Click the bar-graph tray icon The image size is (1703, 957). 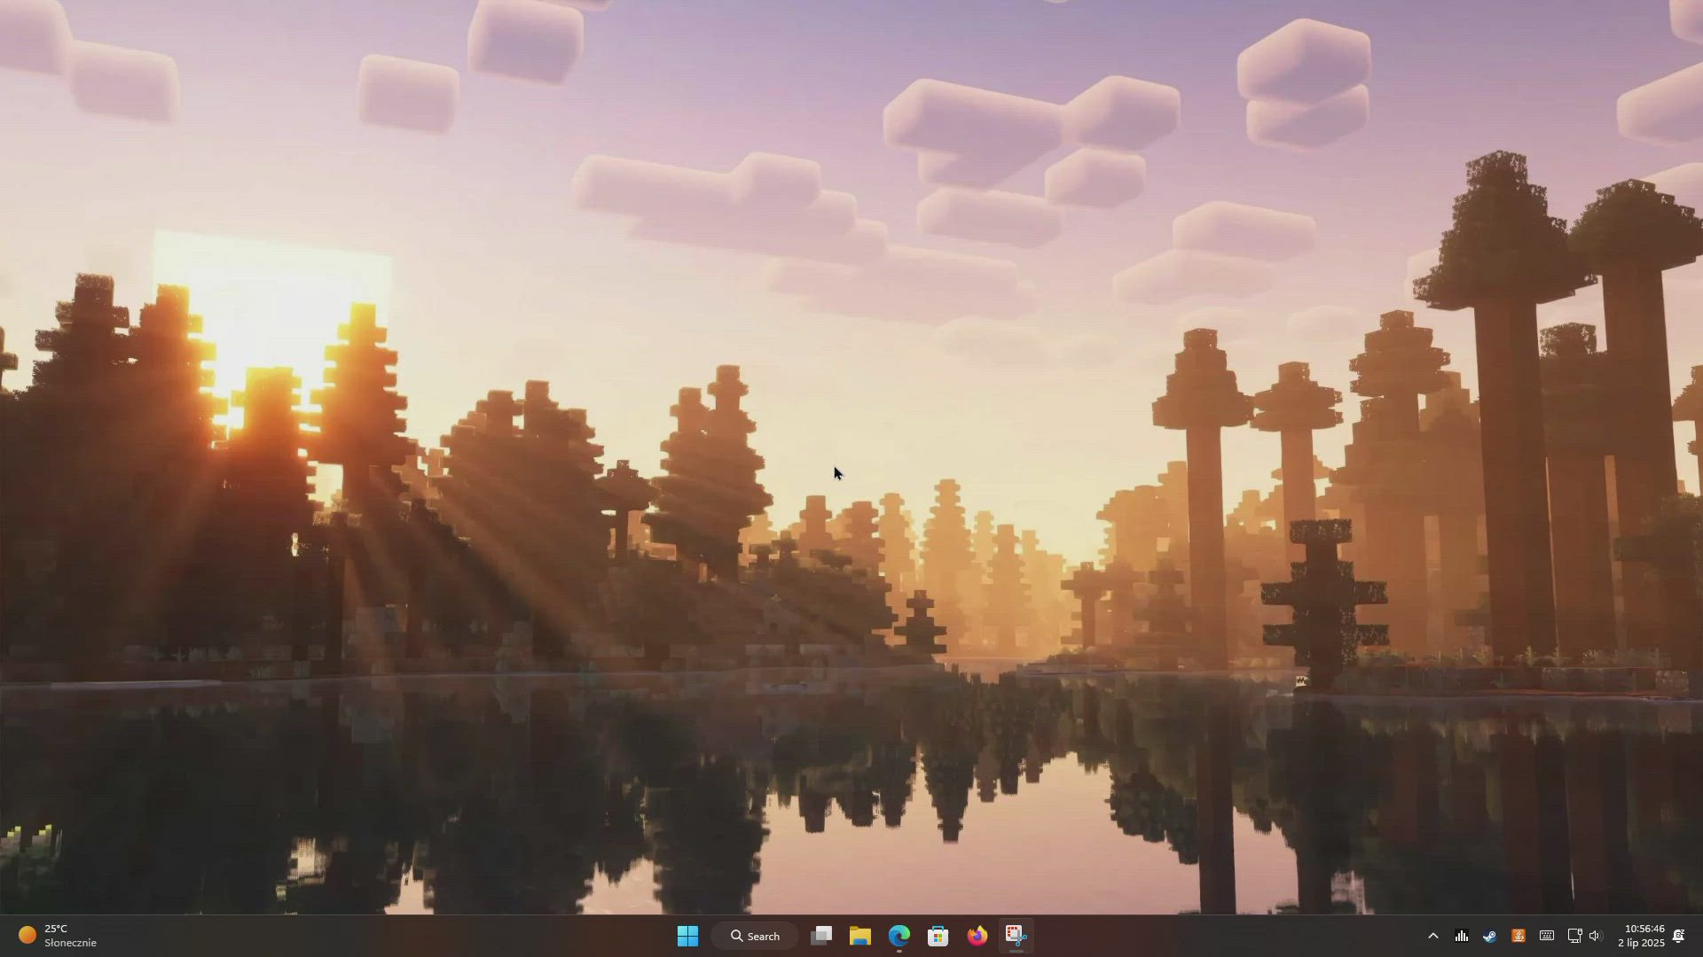tap(1461, 936)
